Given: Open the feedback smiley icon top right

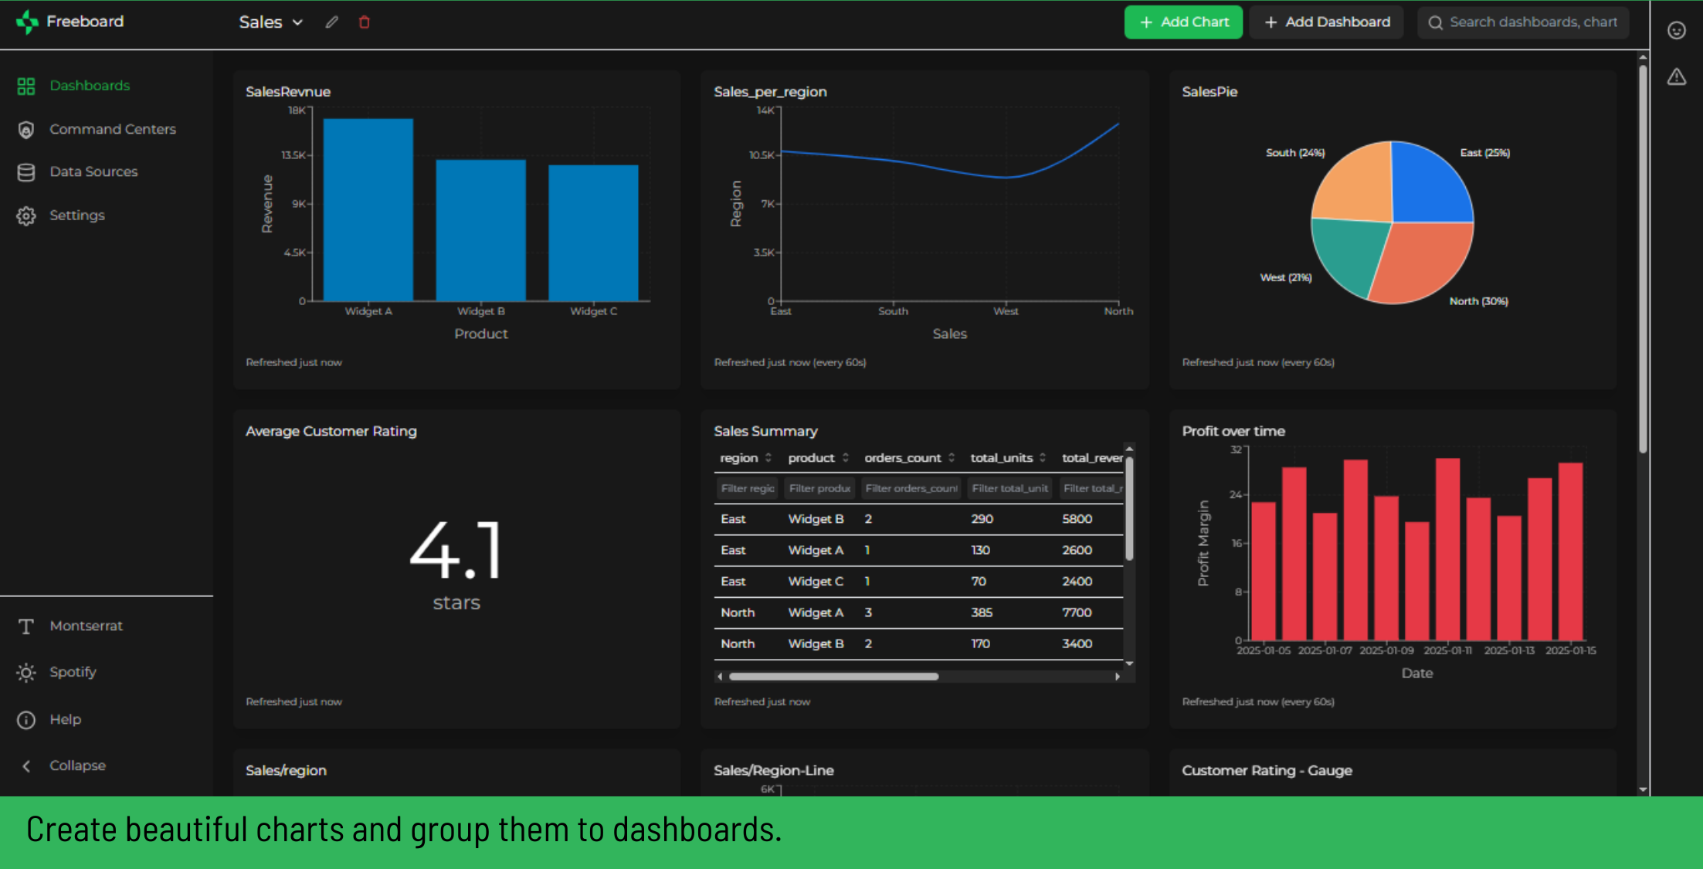Looking at the screenshot, I should click(1677, 30).
